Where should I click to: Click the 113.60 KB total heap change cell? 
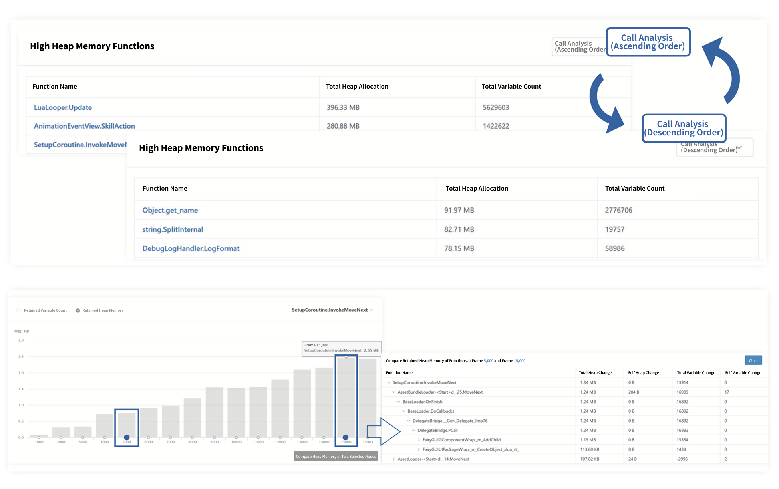tap(590, 449)
